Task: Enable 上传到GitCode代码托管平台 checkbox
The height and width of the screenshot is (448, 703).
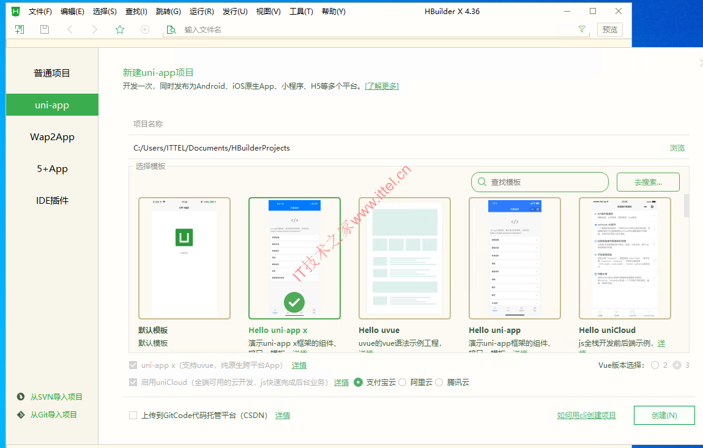Action: click(x=133, y=416)
